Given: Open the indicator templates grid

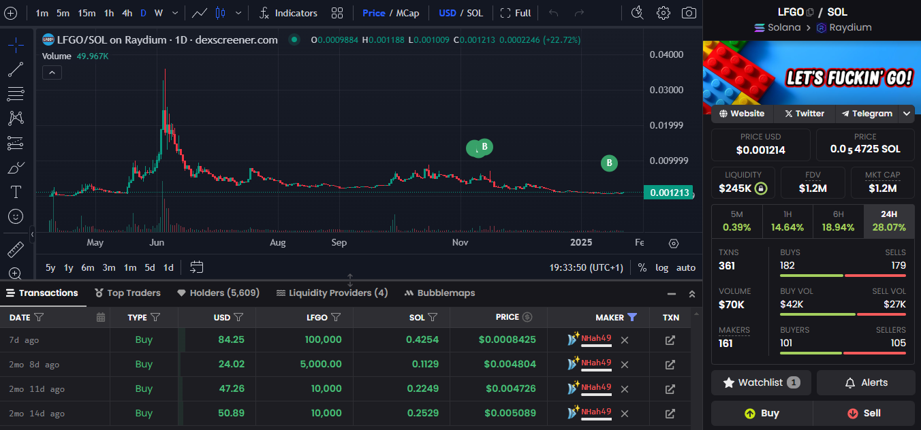Looking at the screenshot, I should point(337,13).
